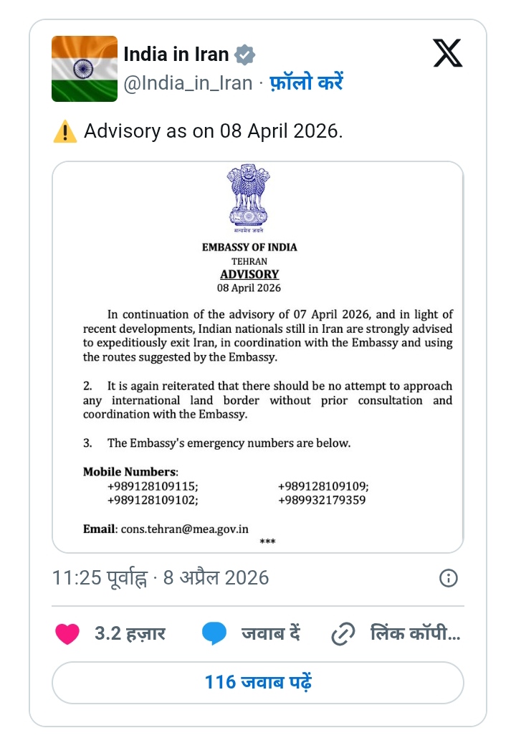Viewport: 516px width, 738px height.
Task: Click the blue verified badge
Action: (245, 55)
